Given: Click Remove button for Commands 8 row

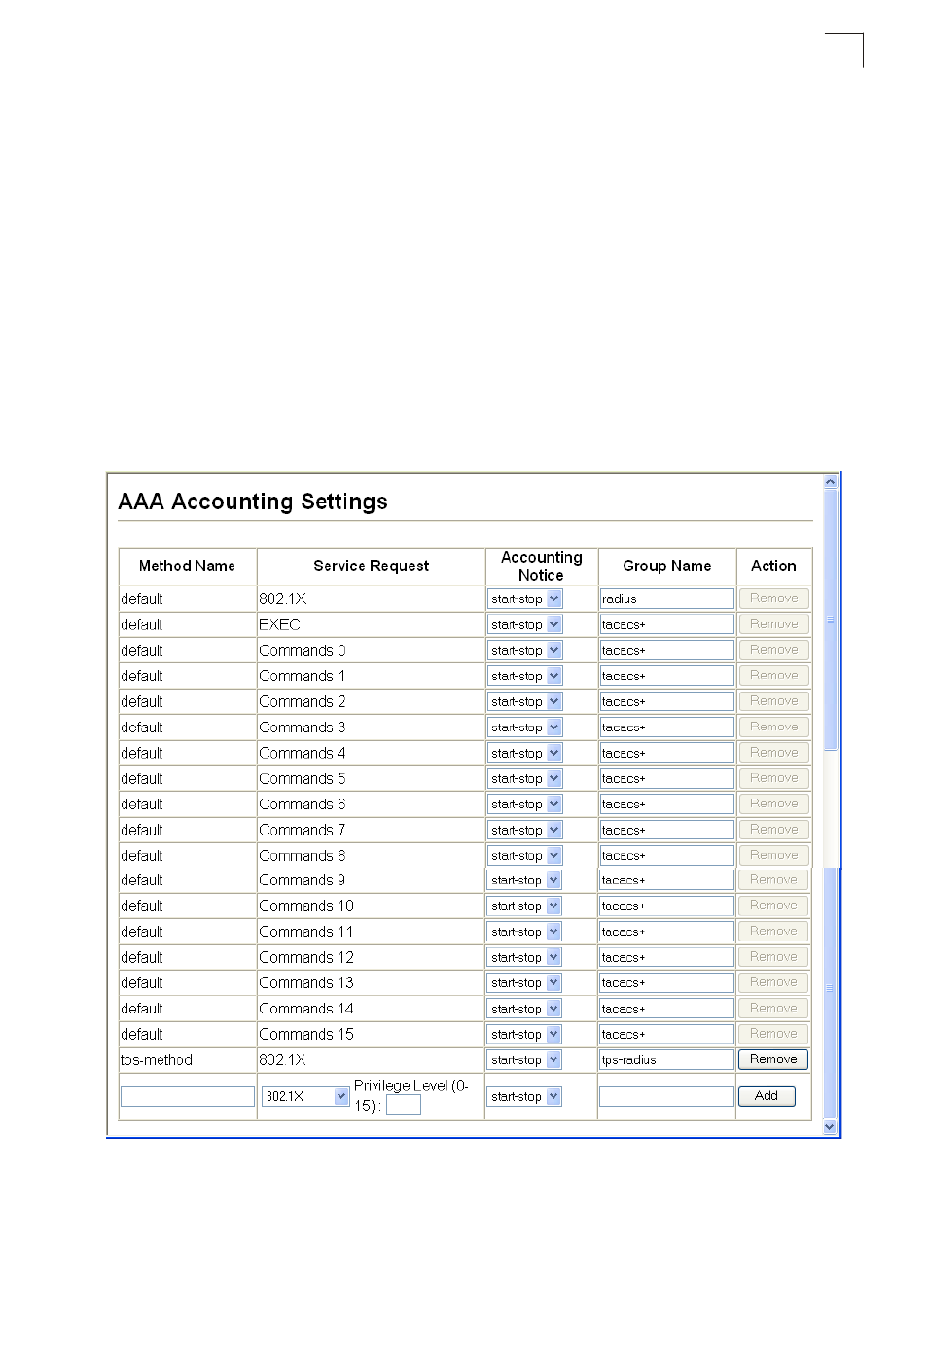Looking at the screenshot, I should point(773,855).
